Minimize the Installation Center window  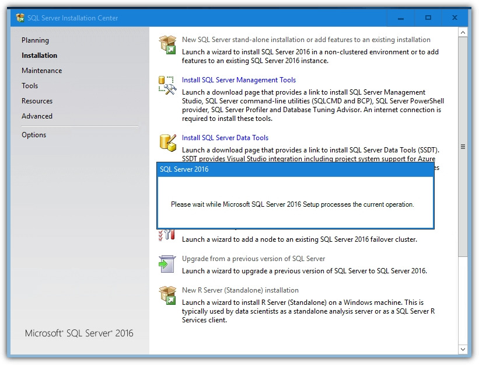[401, 18]
